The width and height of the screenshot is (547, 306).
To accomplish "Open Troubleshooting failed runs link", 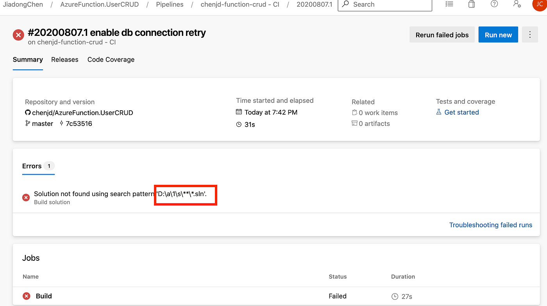I will pyautogui.click(x=491, y=225).
